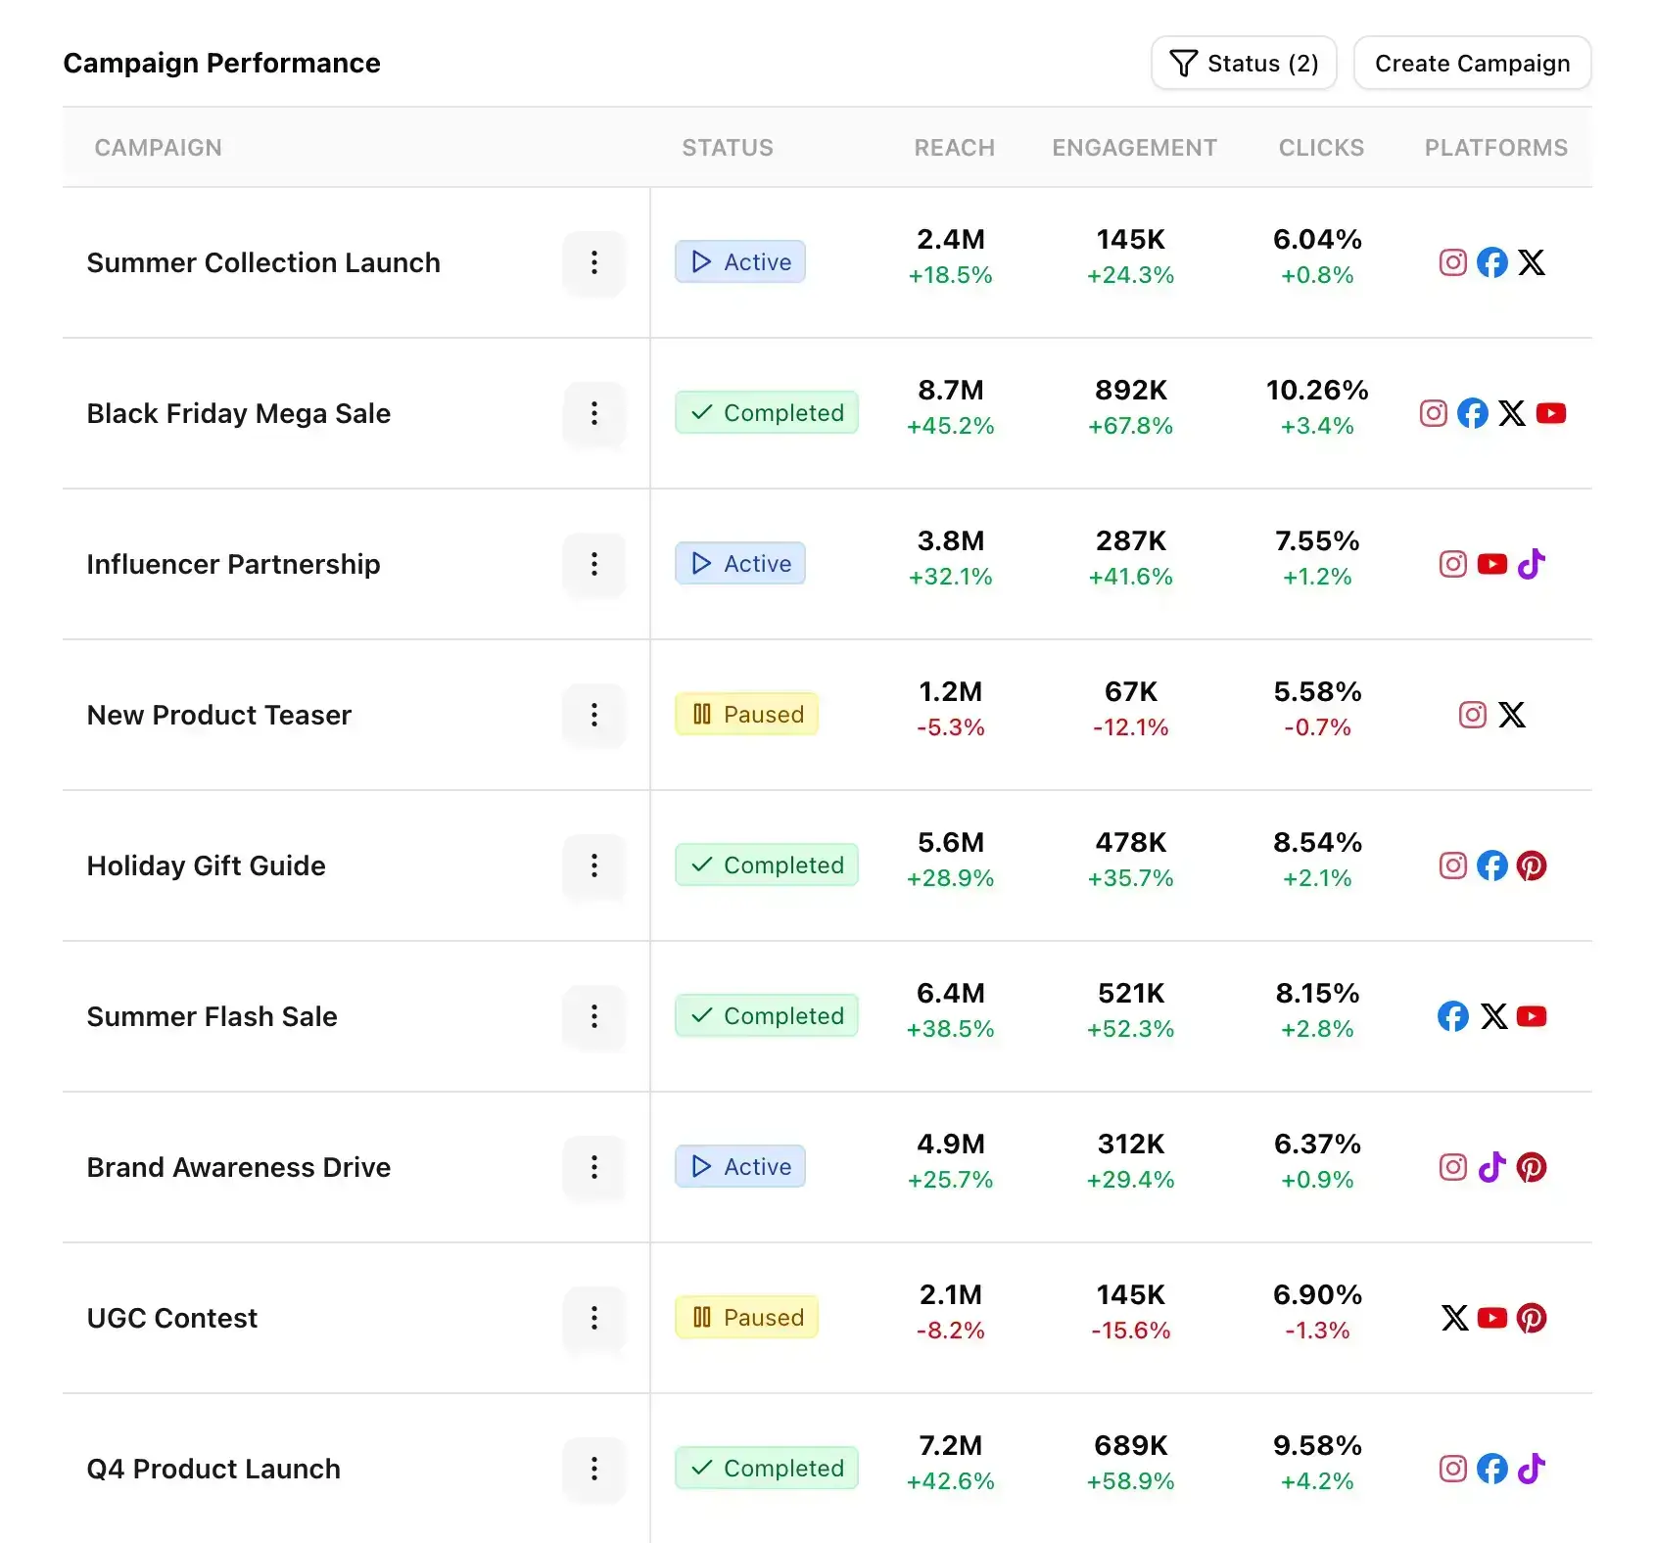The image size is (1655, 1543).
Task: Toggle the Paused status on New Product Teaser
Action: [x=746, y=714]
